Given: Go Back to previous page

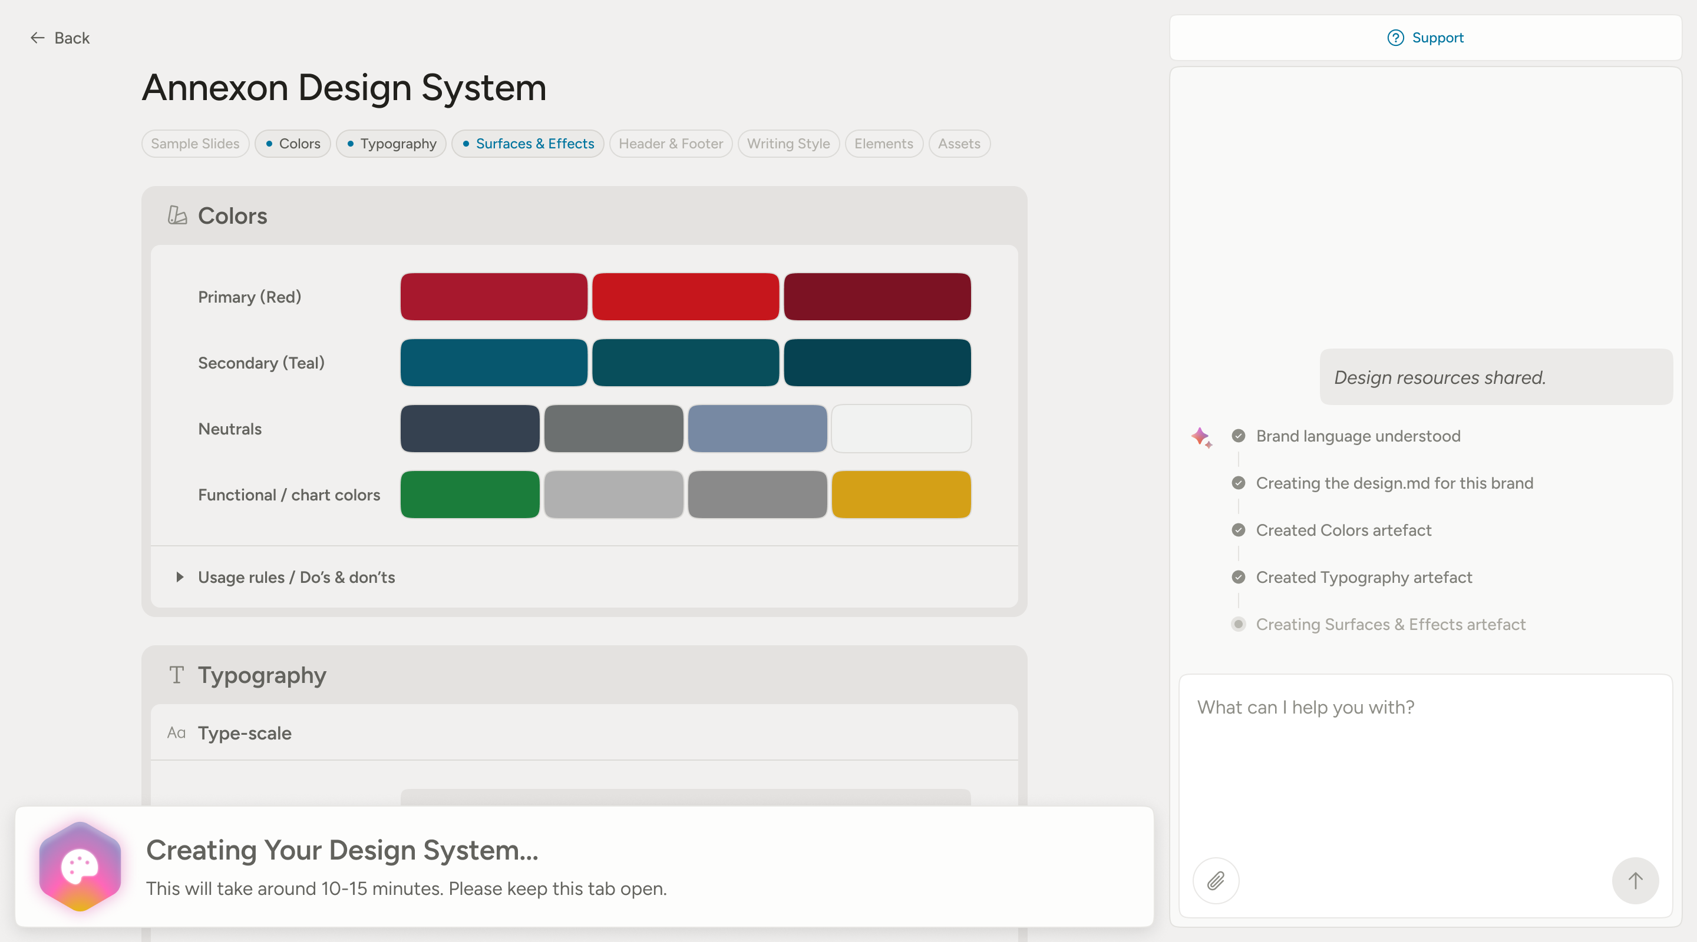Looking at the screenshot, I should pyautogui.click(x=60, y=38).
